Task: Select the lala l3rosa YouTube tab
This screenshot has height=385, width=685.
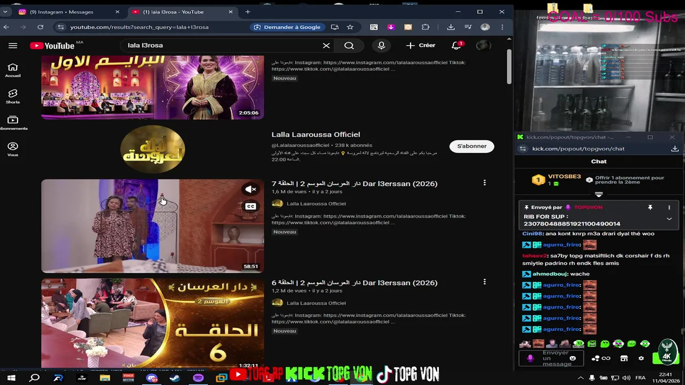Action: tap(181, 12)
